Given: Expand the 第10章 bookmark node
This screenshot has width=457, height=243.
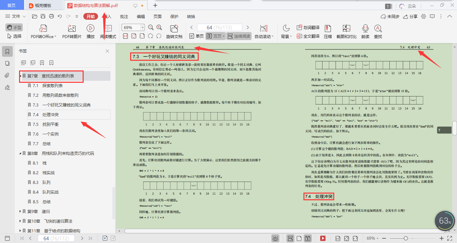Looking at the screenshot, I should (x=20, y=221).
